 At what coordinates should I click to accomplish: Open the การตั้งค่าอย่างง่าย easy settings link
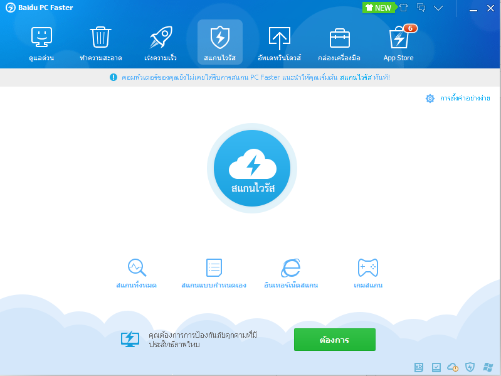[x=465, y=99]
